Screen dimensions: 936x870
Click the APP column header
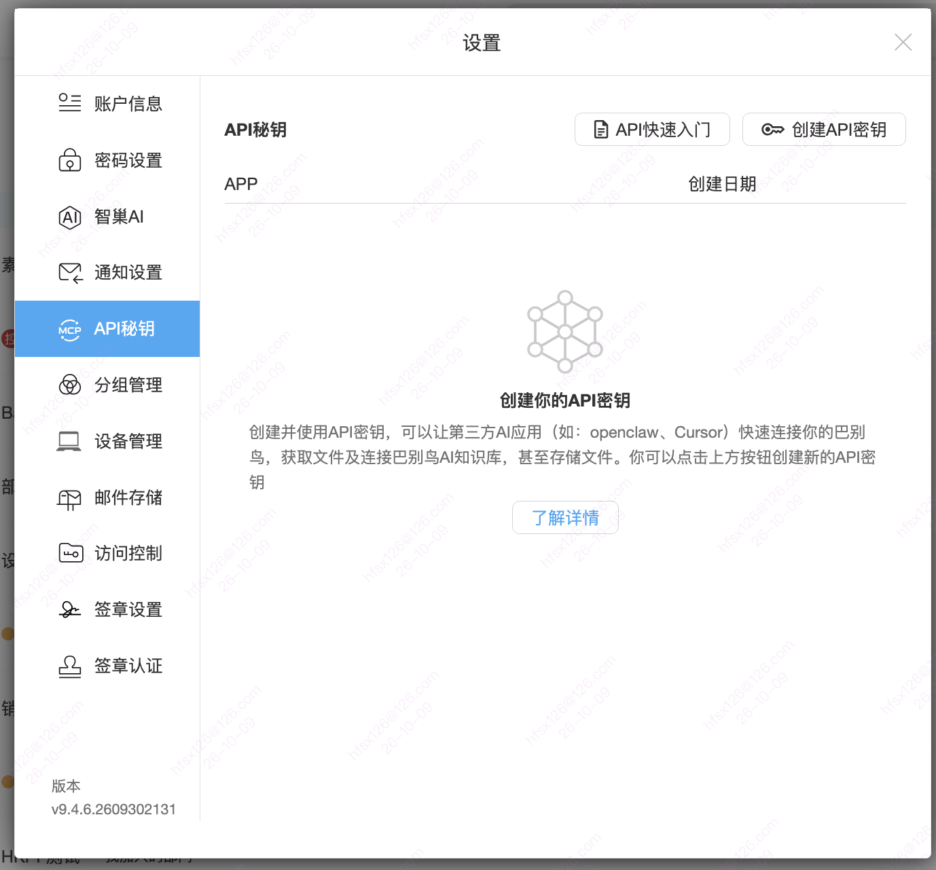(241, 184)
